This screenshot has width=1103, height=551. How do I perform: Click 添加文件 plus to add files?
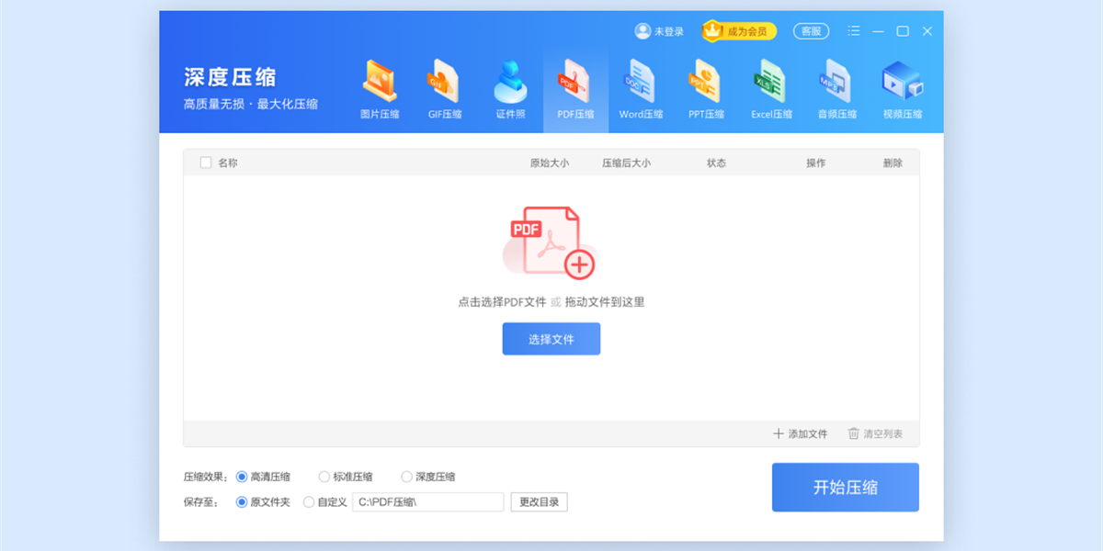click(x=800, y=433)
